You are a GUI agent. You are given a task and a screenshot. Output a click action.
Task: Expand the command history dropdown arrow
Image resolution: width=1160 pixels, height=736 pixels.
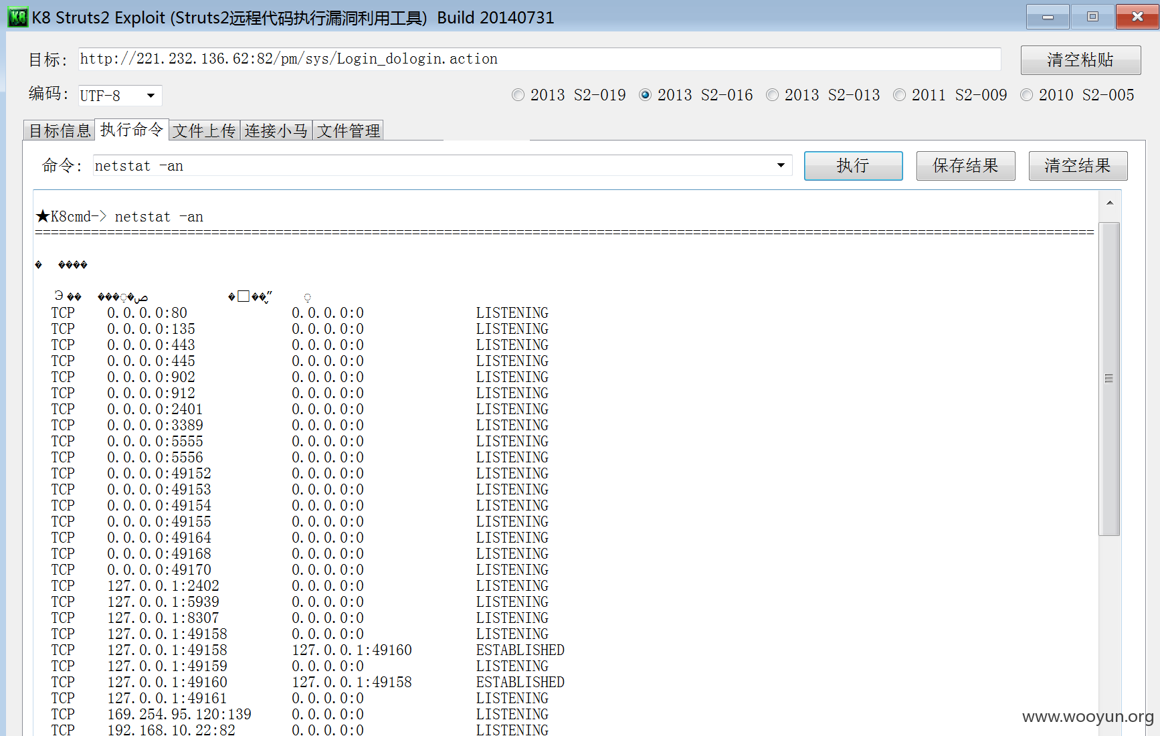[781, 165]
